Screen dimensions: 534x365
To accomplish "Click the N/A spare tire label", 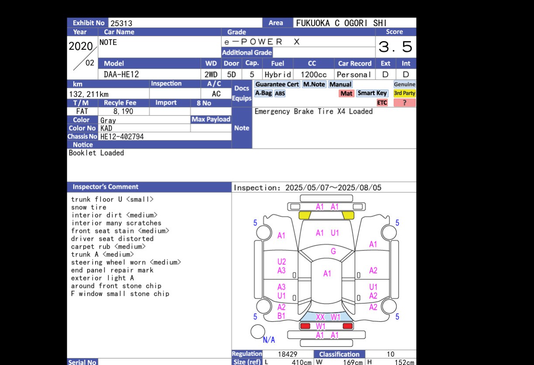I will point(269,340).
